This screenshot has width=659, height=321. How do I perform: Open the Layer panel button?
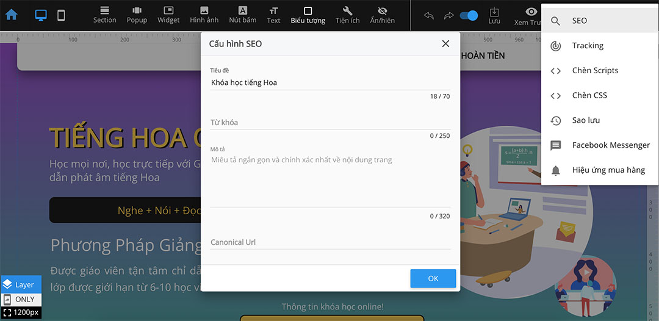(x=21, y=284)
